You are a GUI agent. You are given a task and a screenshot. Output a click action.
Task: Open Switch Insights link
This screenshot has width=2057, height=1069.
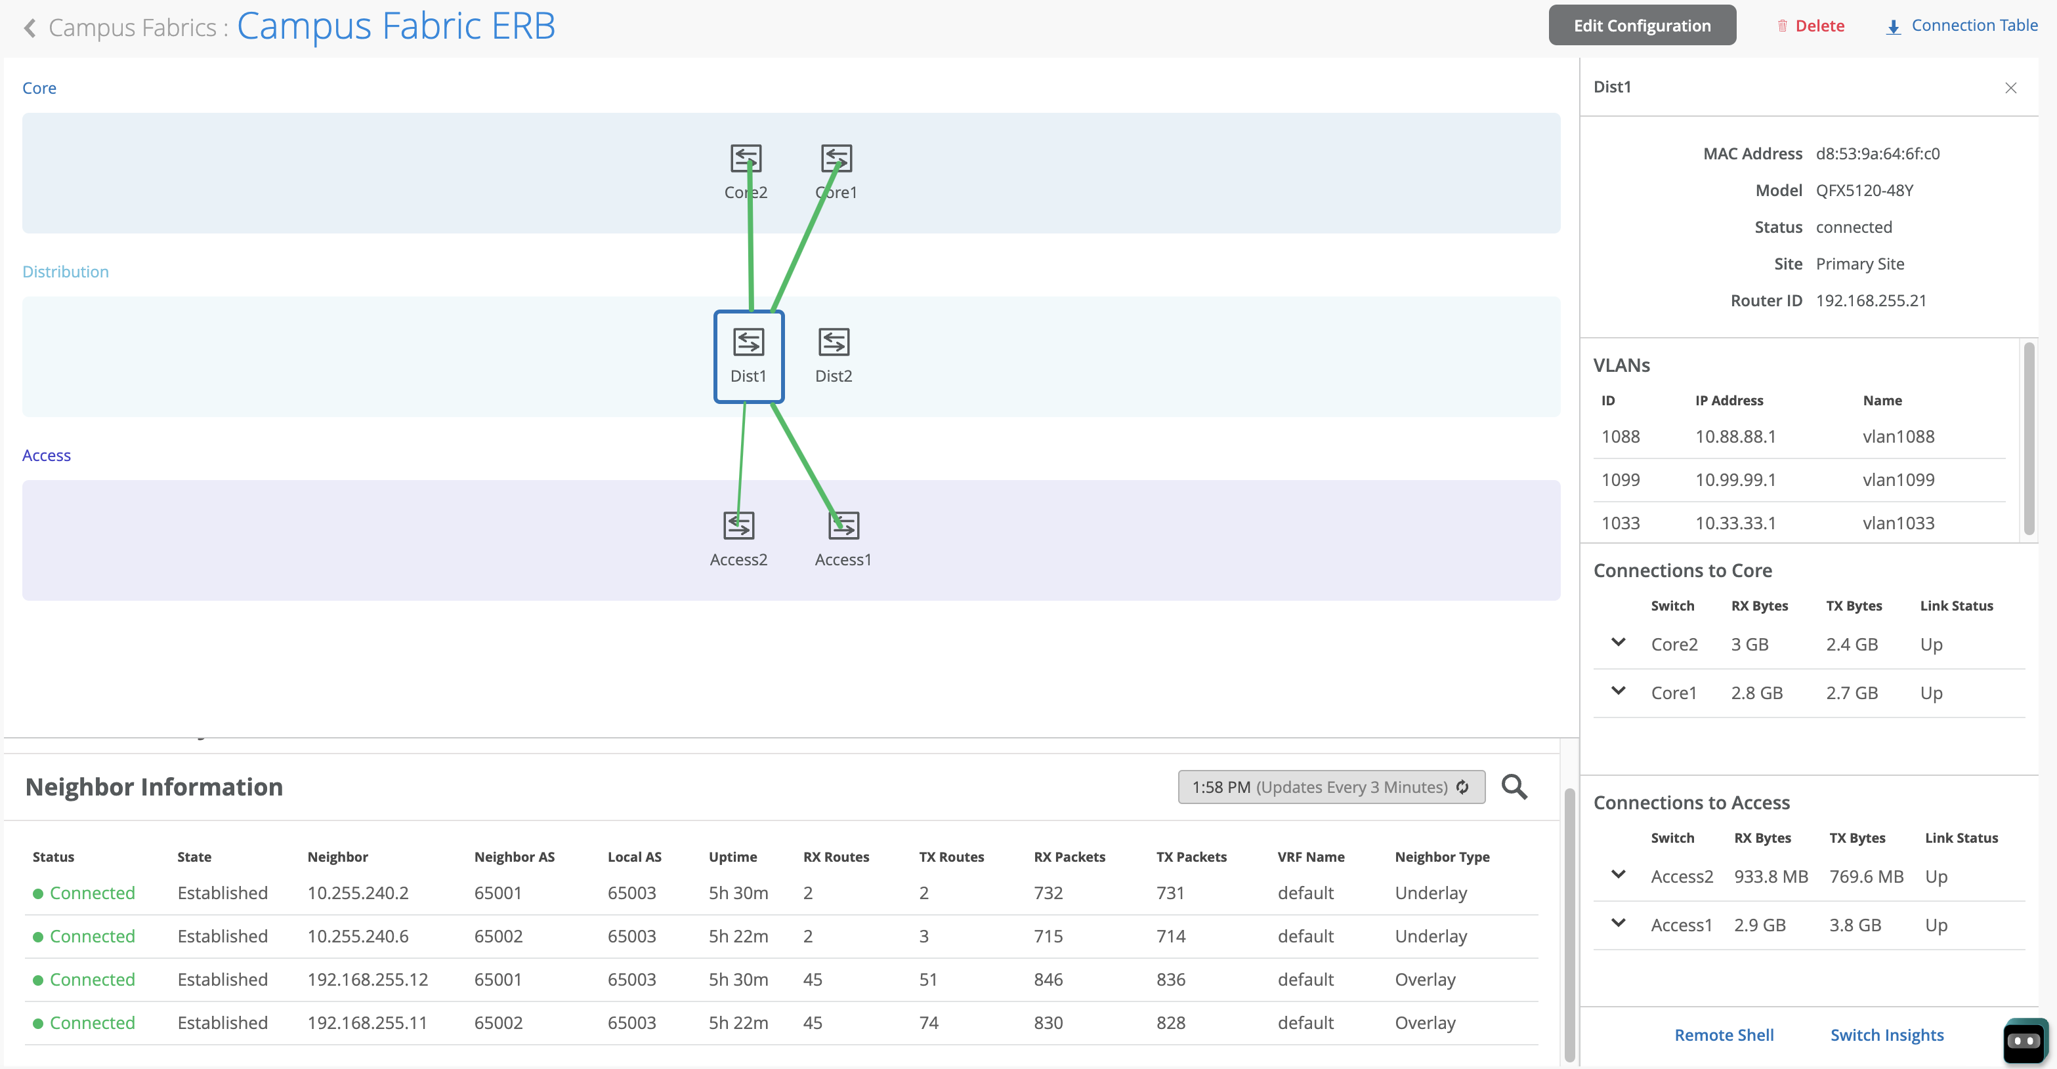click(1886, 1035)
